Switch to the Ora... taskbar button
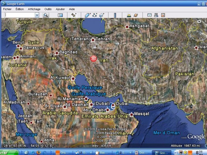The width and height of the screenshot is (207, 155). [x=63, y=153]
